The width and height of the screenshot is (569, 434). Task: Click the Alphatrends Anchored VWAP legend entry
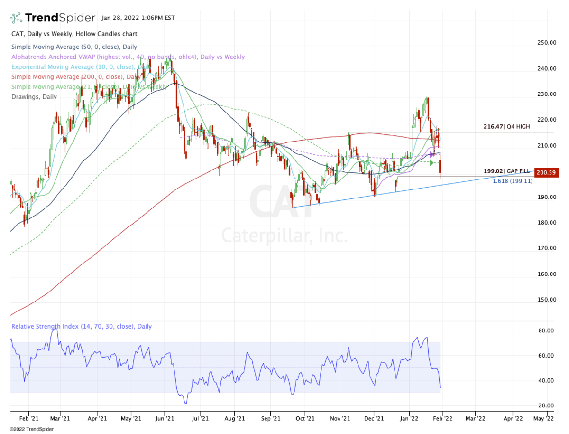128,57
